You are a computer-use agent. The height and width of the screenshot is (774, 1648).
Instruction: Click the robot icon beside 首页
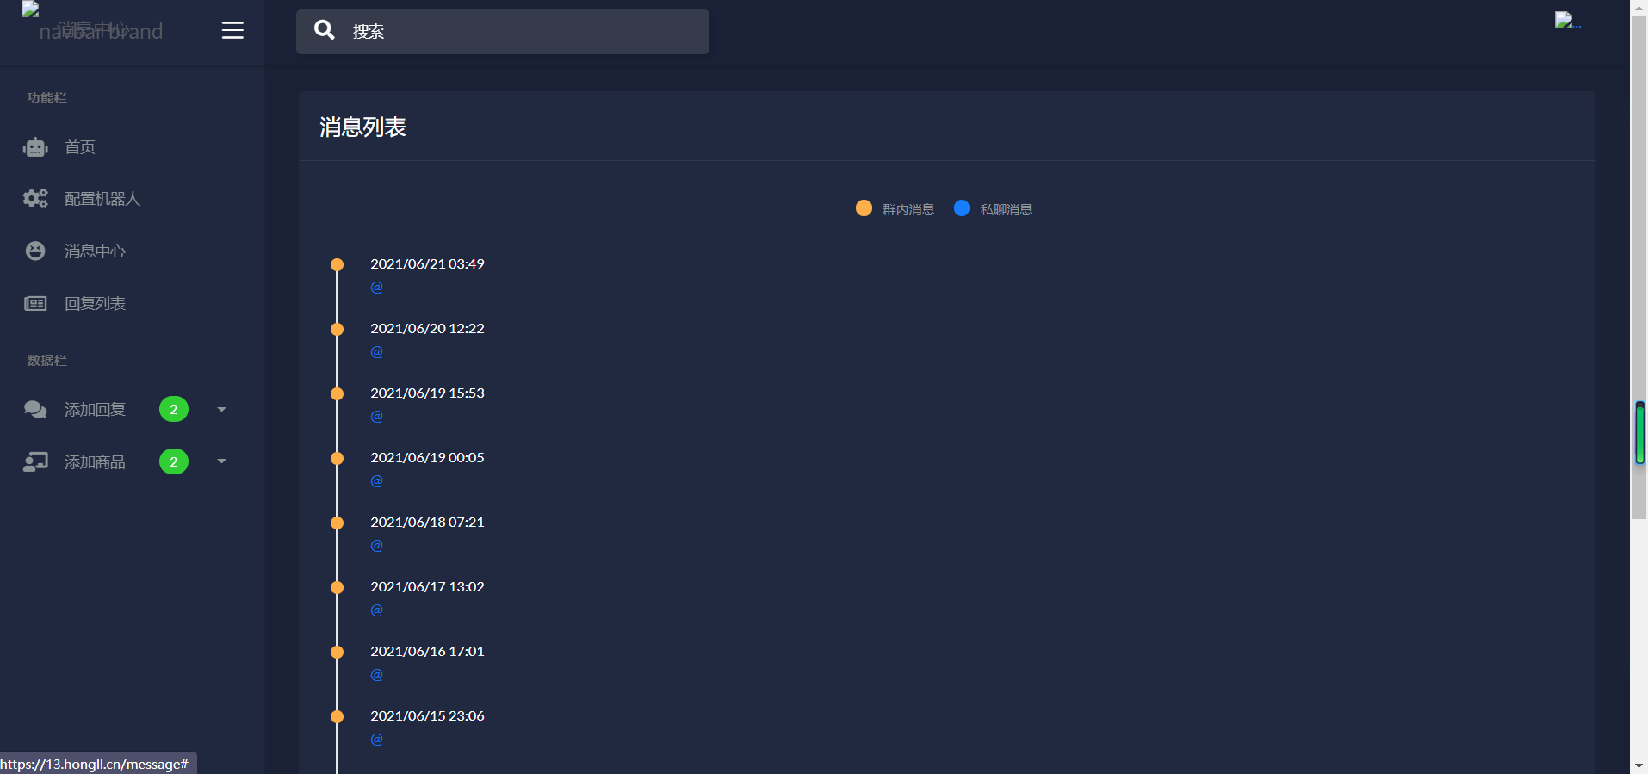tap(35, 147)
